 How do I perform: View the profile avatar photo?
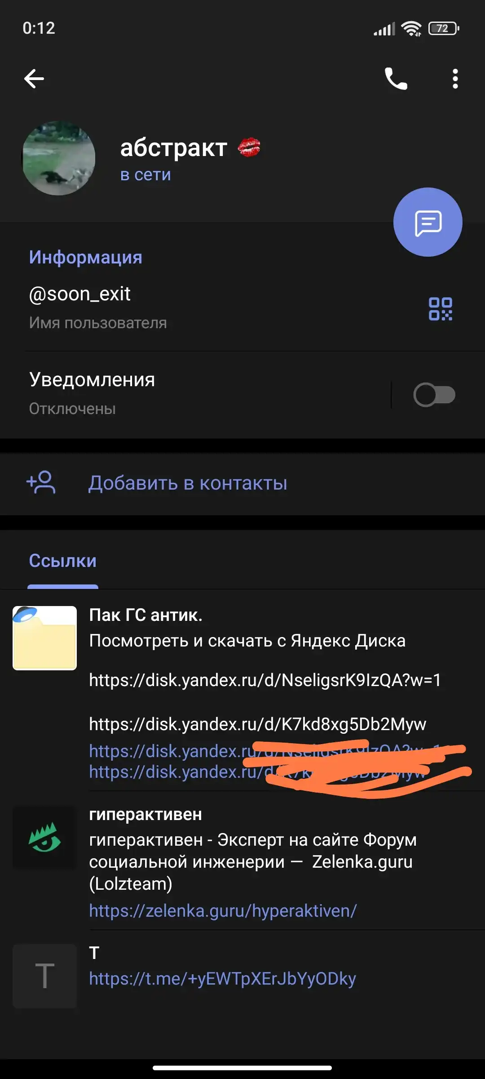coord(58,158)
